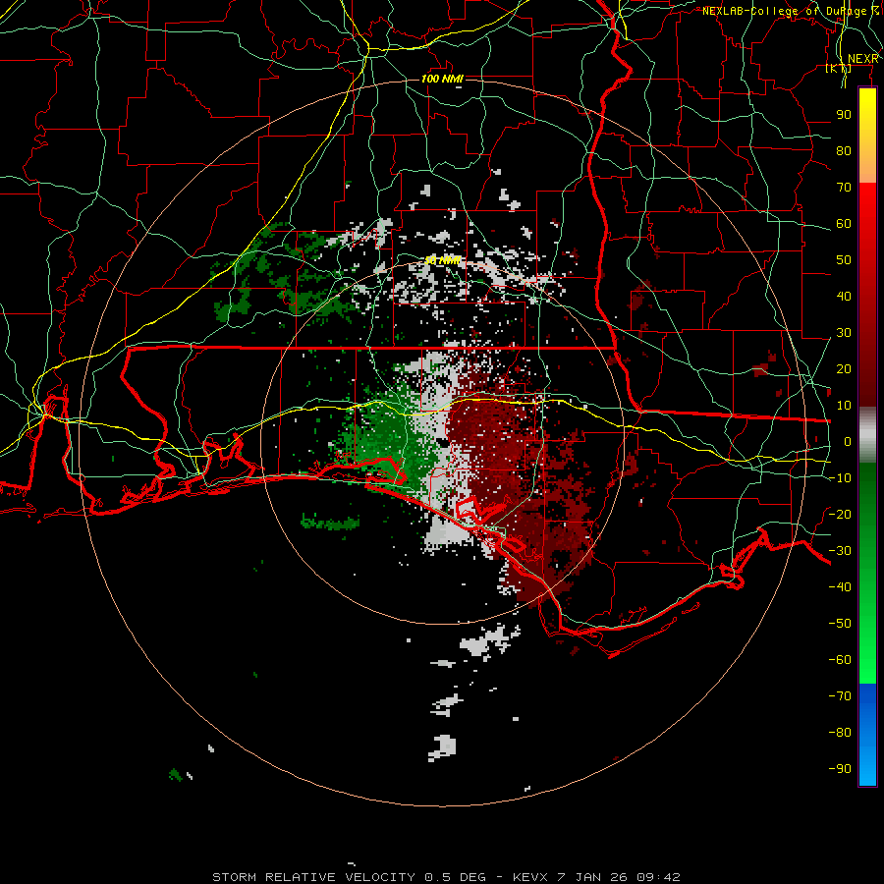884x884 pixels.
Task: Pick the blue band at the color bar bottom
Action: (x=867, y=735)
